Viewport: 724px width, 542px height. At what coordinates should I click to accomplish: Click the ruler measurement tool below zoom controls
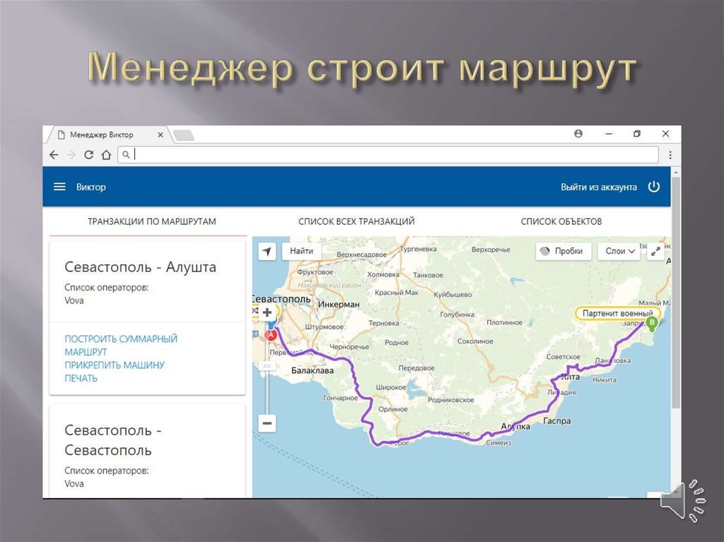pyautogui.click(x=267, y=367)
